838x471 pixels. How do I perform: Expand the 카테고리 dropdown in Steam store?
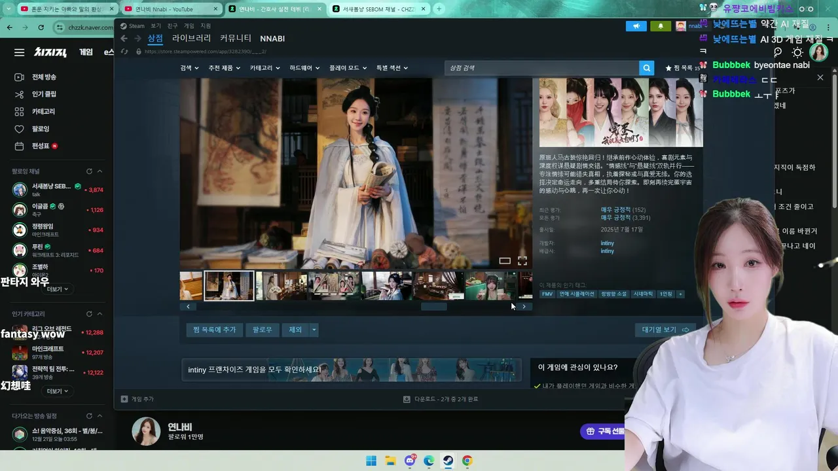(264, 68)
